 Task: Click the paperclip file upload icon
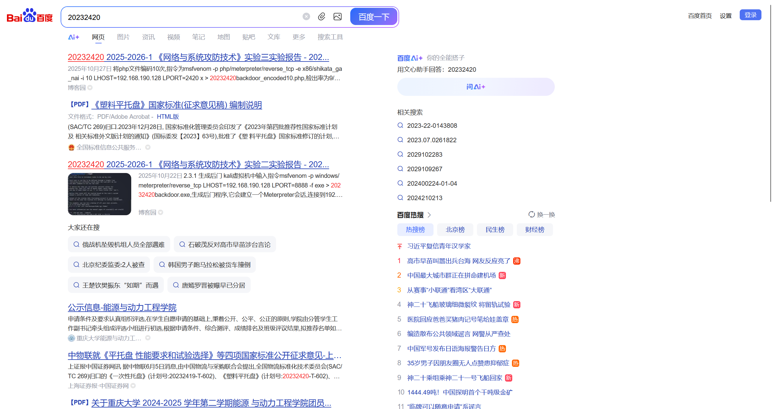pos(322,17)
